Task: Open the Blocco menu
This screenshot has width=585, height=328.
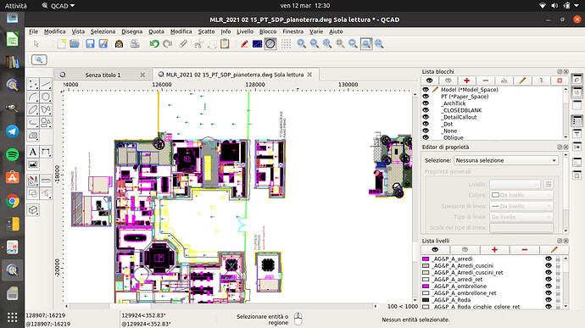Action: pos(268,31)
